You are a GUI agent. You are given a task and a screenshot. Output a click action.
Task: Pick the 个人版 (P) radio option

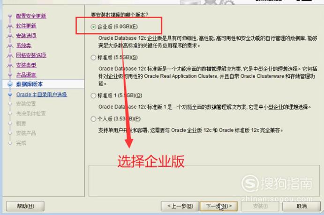tap(93, 119)
